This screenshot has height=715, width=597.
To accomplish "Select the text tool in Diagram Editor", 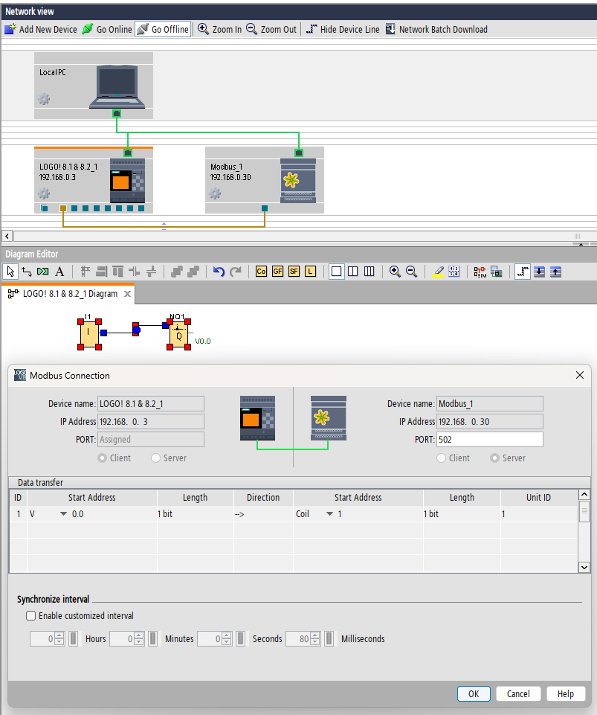I will tap(59, 272).
